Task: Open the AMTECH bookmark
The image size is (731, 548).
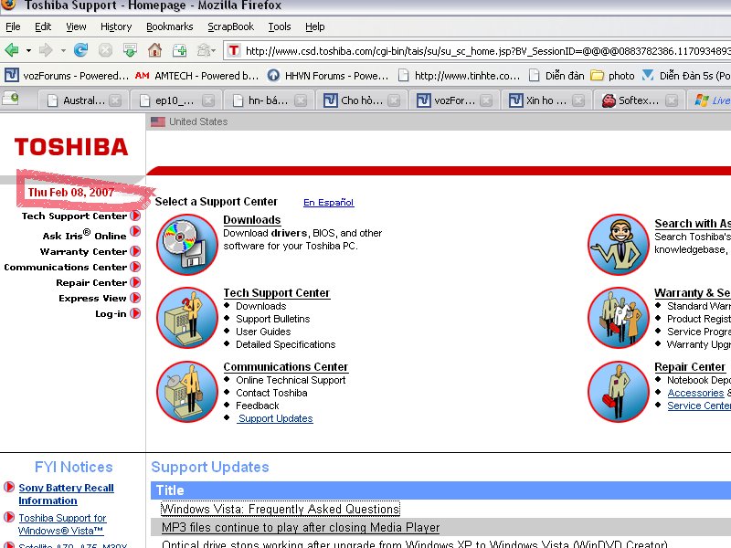Action: click(x=196, y=76)
